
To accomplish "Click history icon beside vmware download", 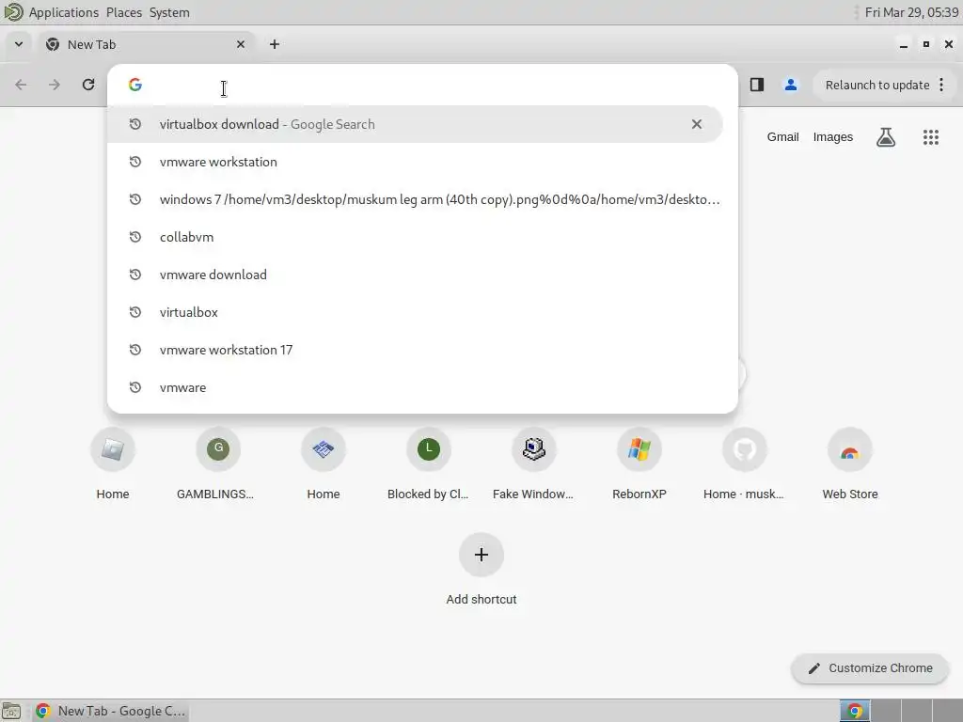I will tap(135, 275).
